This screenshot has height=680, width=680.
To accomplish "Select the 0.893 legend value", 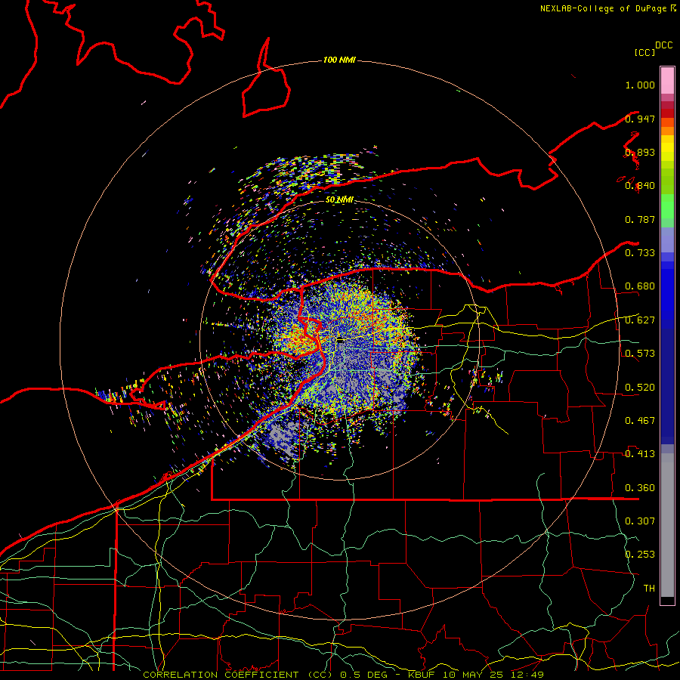I will tap(640, 152).
